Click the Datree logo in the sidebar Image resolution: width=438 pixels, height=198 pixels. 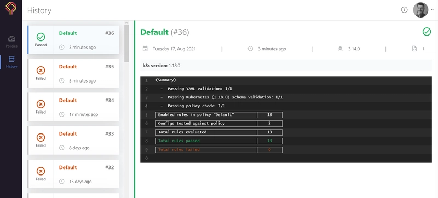(11, 8)
